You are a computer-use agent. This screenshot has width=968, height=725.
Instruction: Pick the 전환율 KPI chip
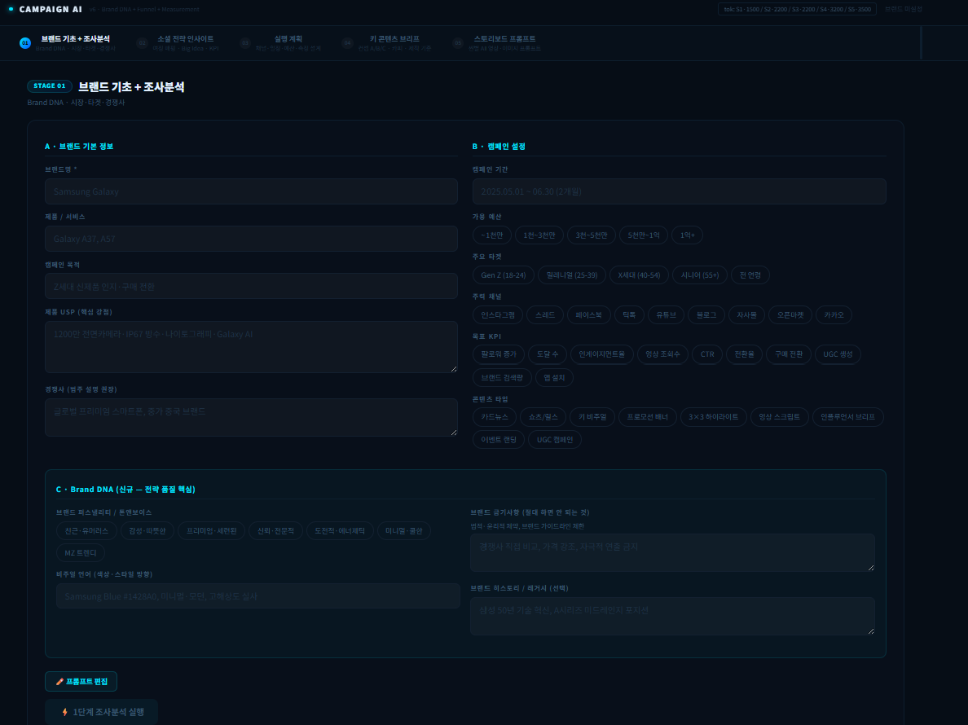744,354
